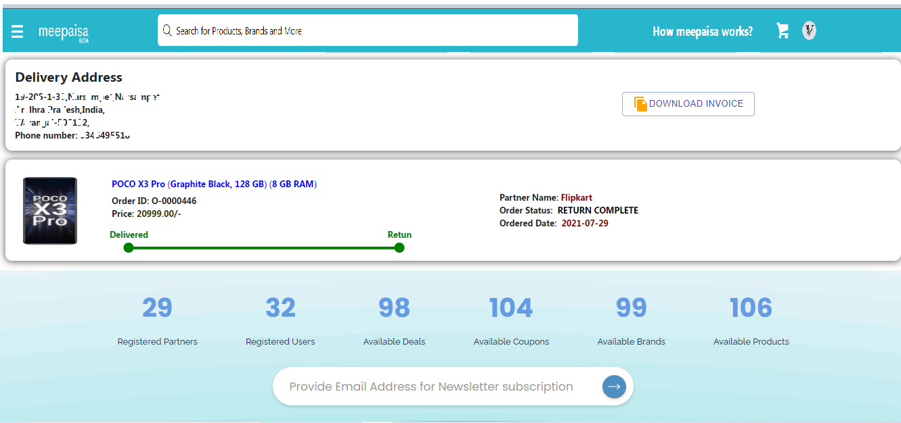Submit newsletter subscription with arrow button
The height and width of the screenshot is (423, 901).
(614, 387)
